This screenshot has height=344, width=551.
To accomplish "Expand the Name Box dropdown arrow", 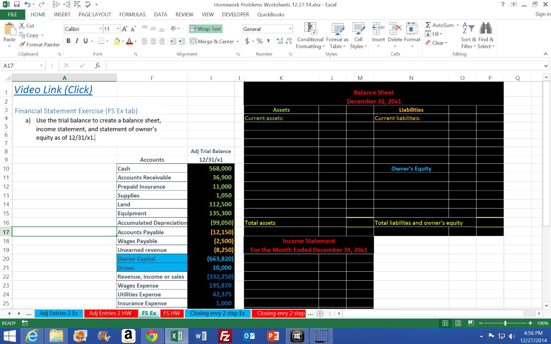I will tap(42, 66).
